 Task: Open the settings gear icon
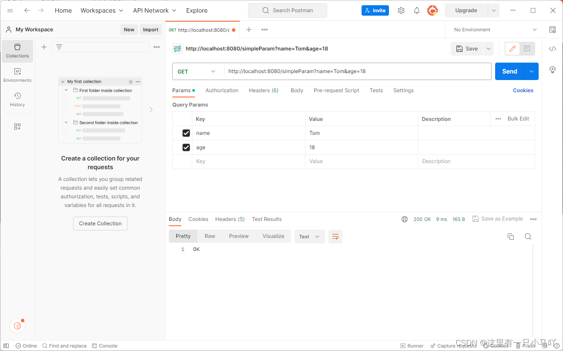[401, 10]
